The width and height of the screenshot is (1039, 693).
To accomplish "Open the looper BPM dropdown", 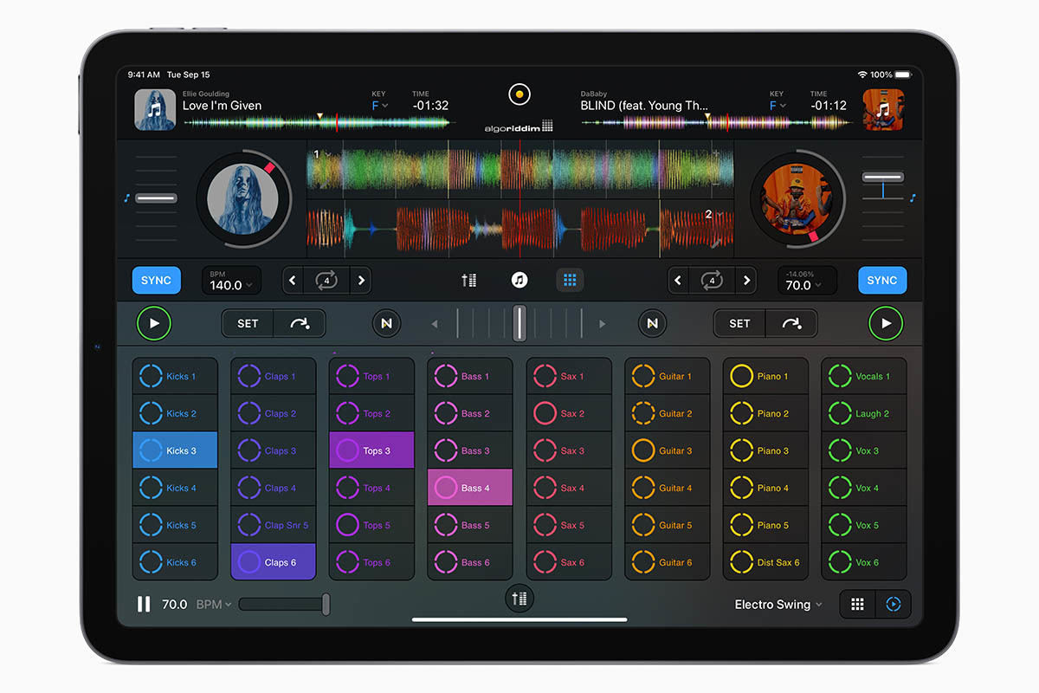I will [214, 604].
